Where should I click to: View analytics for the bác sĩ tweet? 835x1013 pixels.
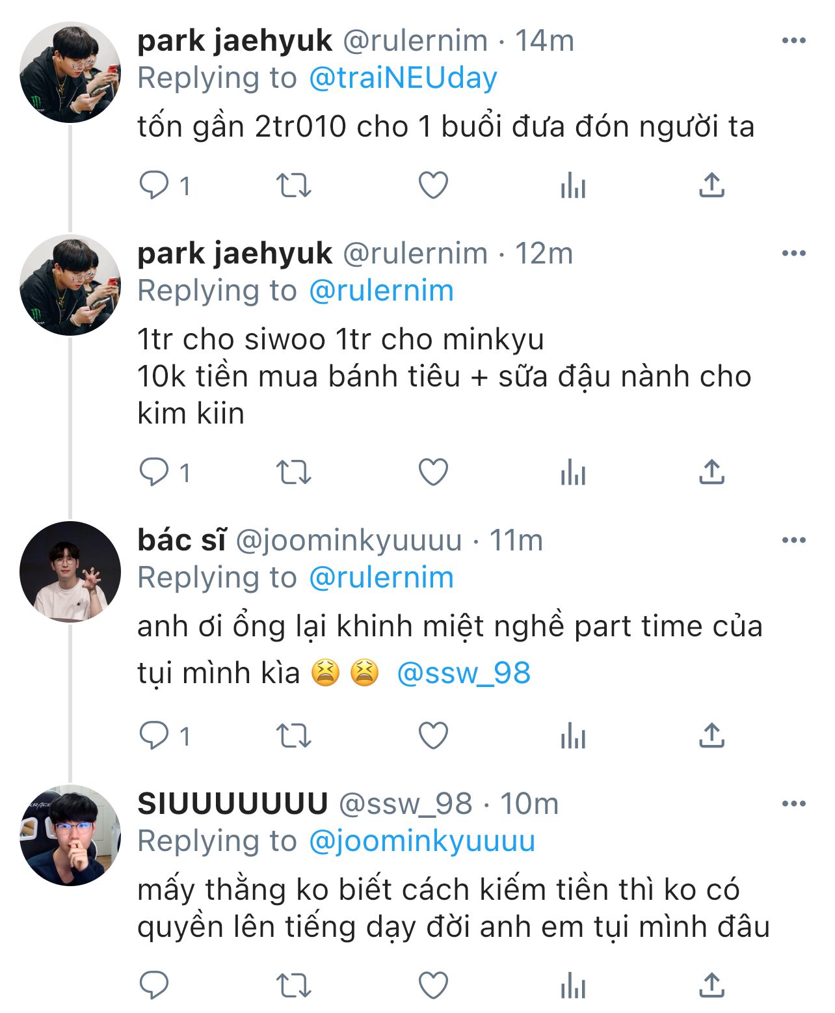[x=573, y=736]
